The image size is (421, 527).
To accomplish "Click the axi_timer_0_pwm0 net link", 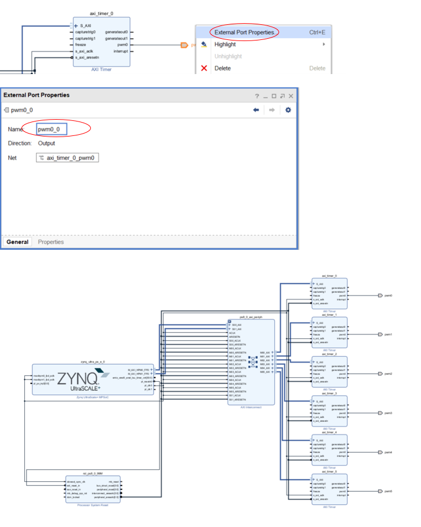I will pos(68,157).
